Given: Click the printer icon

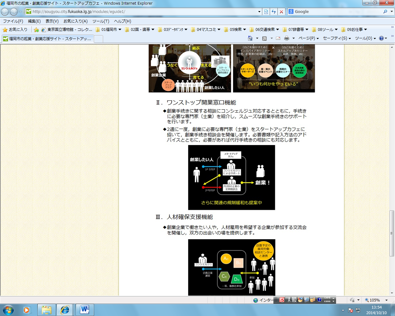Looking at the screenshot, I should [x=287, y=38].
